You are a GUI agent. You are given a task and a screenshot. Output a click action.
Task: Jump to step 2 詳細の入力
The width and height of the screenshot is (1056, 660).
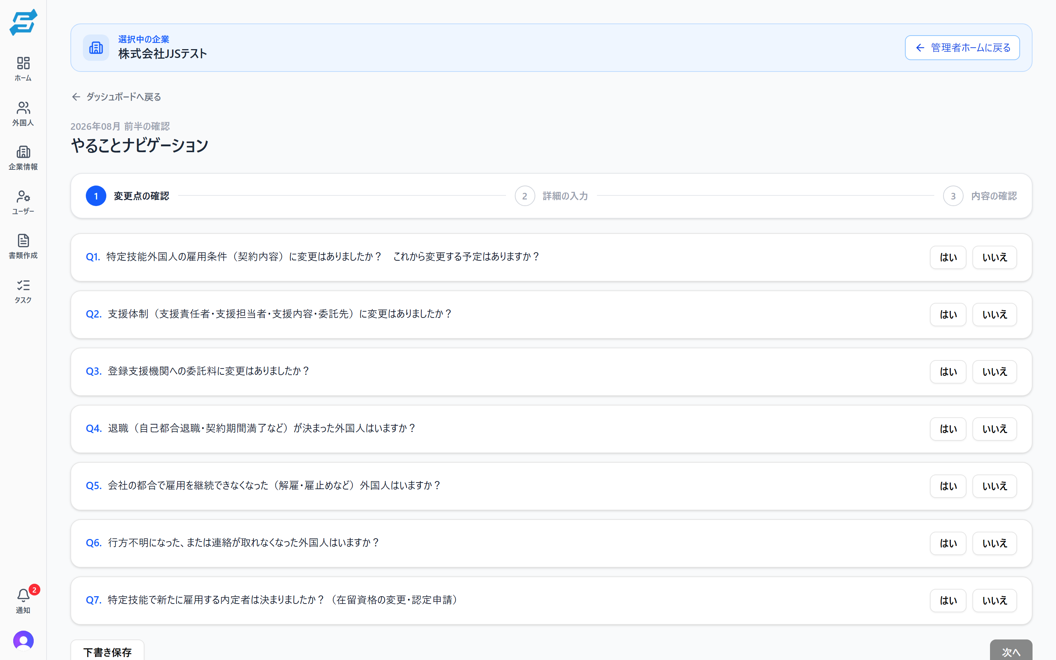(551, 196)
